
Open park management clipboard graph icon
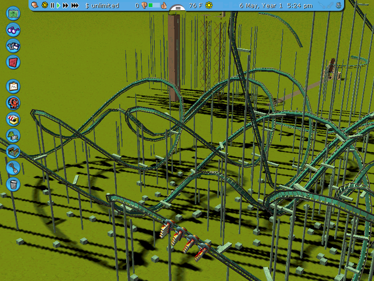click(x=13, y=86)
